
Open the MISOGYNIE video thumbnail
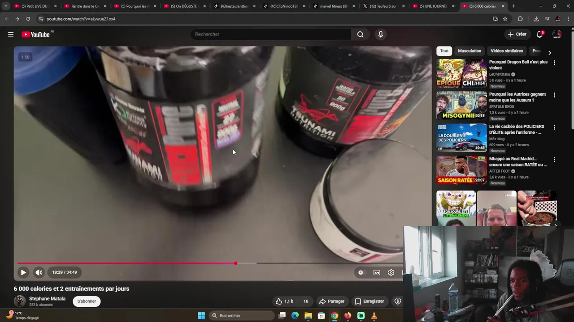tap(461, 106)
